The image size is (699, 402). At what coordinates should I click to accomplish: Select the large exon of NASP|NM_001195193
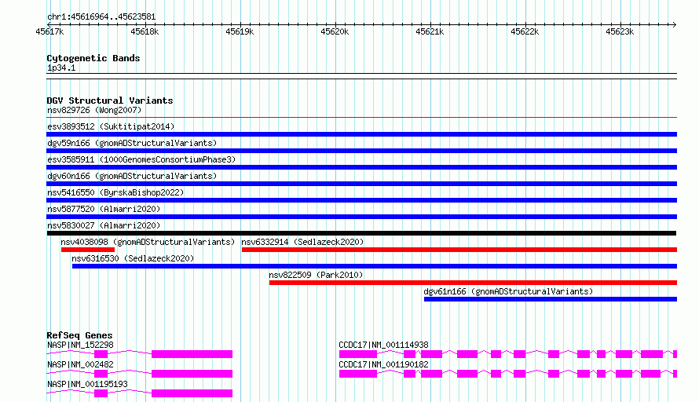192,393
